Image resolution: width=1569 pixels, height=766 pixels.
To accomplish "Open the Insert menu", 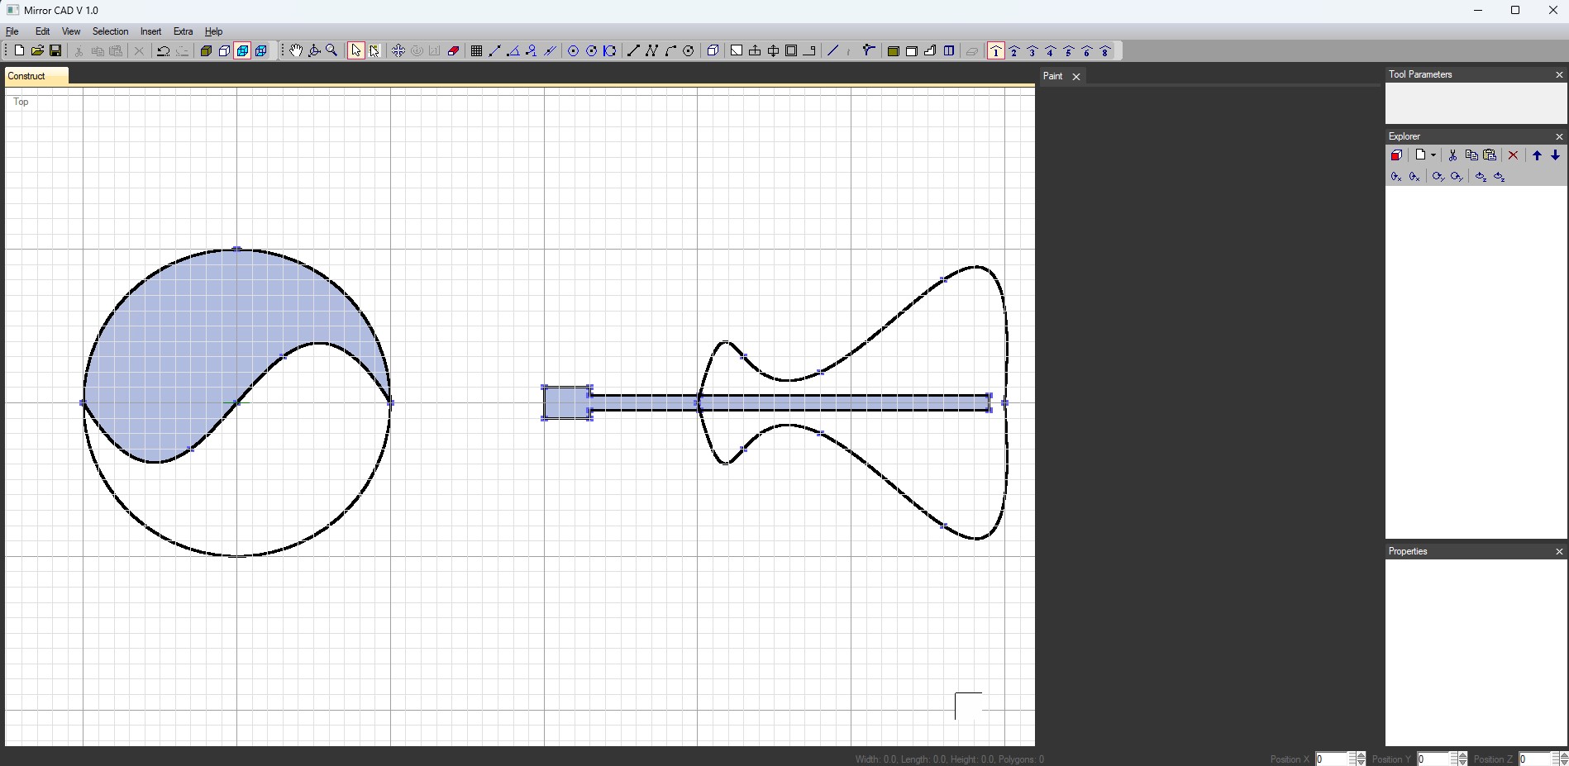I will point(150,31).
